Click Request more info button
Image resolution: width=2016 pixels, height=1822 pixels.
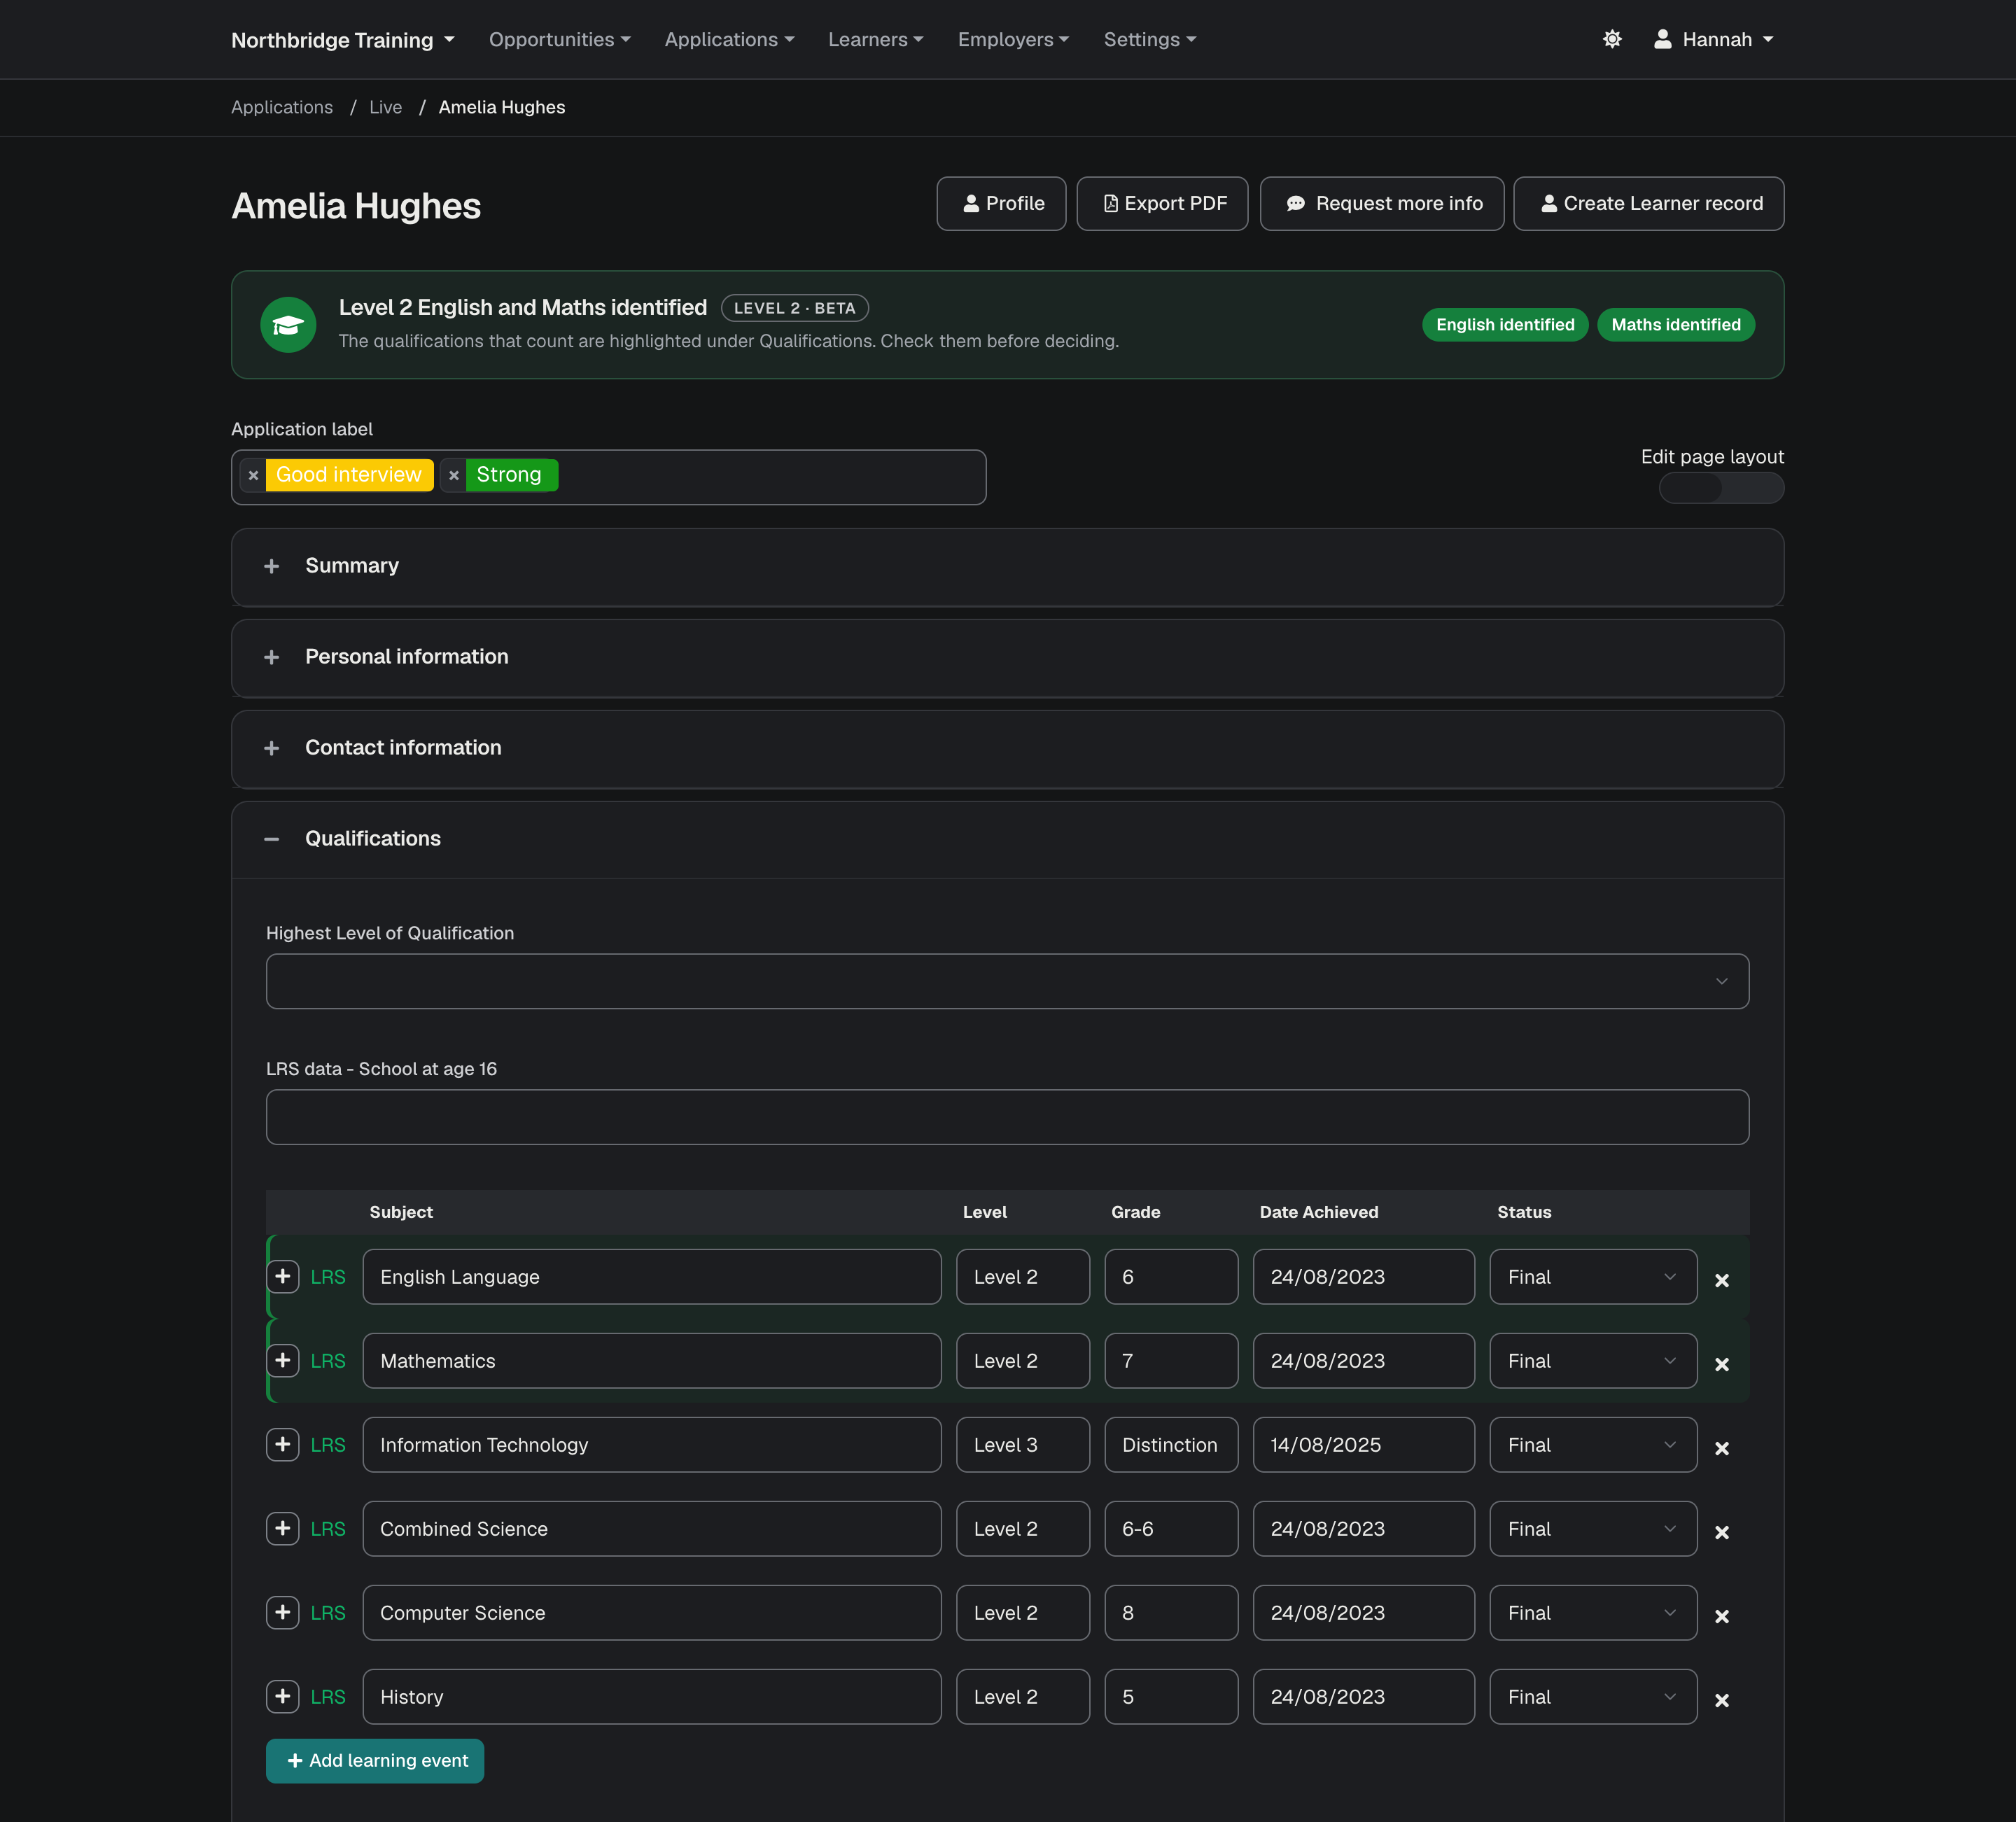click(x=1382, y=203)
